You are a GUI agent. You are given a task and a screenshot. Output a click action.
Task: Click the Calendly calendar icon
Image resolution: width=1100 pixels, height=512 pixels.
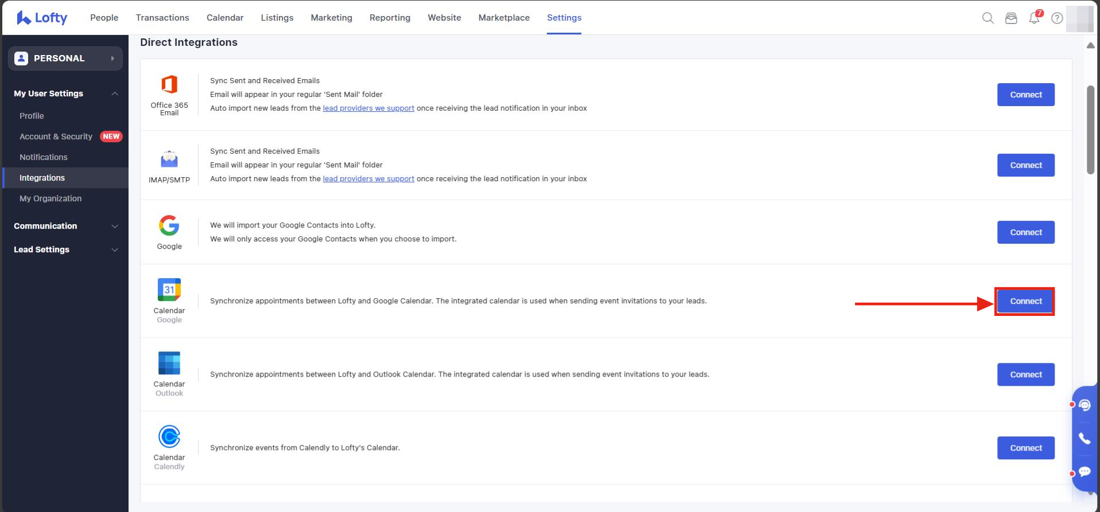pos(169,436)
